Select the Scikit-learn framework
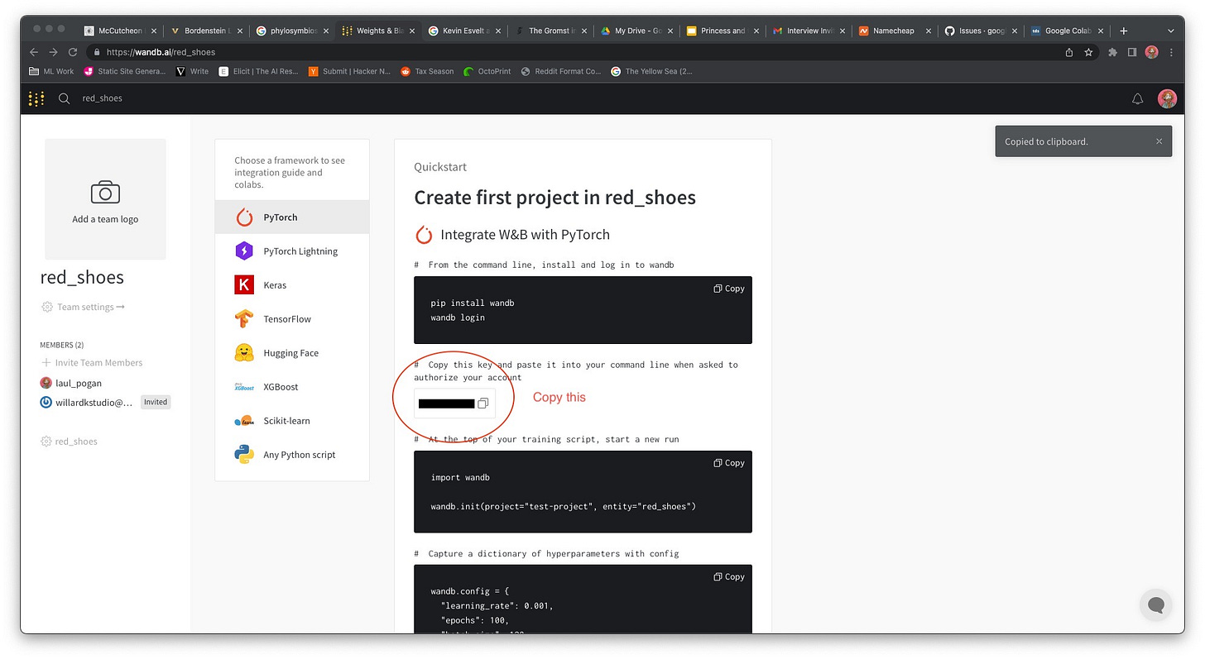Viewport: 1205px width, 659px height. tap(292, 421)
